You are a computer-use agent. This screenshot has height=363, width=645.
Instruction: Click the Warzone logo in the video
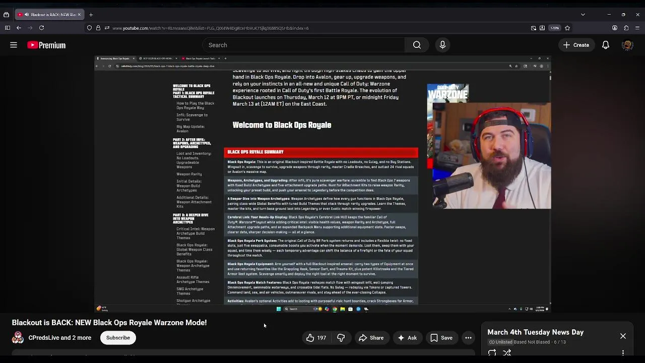tap(448, 93)
